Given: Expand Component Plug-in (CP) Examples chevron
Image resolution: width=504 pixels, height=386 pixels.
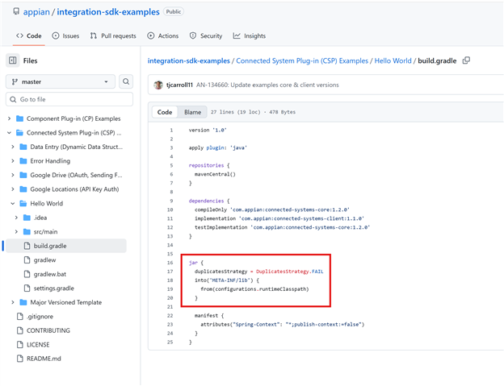Looking at the screenshot, I should point(10,118).
